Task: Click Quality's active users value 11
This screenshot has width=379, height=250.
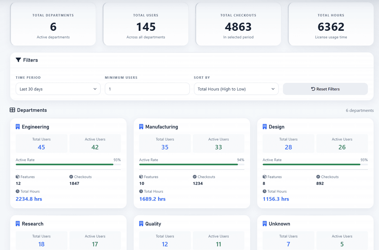Action: tap(218, 244)
